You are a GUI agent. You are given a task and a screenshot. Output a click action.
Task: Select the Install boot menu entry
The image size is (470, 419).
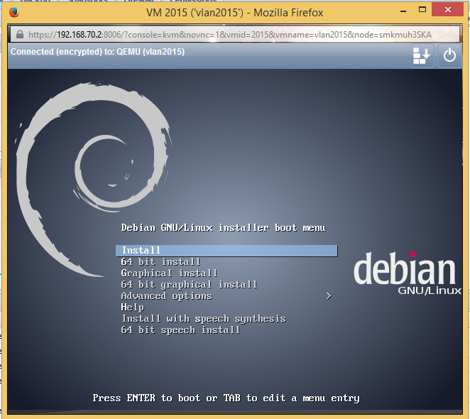226,251
